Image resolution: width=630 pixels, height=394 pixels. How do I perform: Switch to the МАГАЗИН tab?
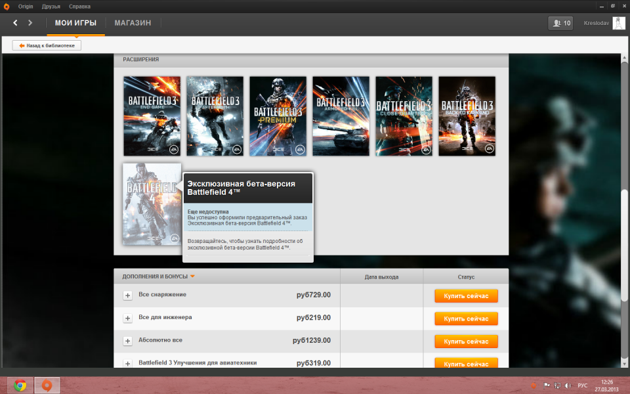(x=133, y=23)
